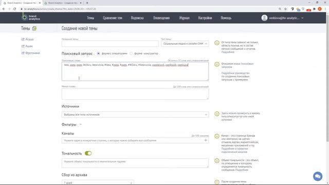The image size is (329, 185).
Task: Click the tonality object input field
Action: click(135, 163)
